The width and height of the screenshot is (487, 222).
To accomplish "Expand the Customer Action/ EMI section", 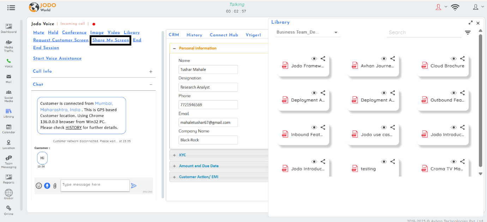I will pyautogui.click(x=174, y=177).
